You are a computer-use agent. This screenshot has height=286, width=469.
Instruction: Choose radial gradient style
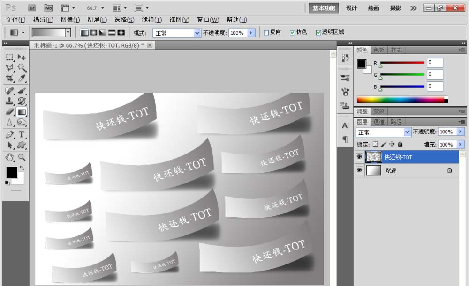click(x=94, y=33)
